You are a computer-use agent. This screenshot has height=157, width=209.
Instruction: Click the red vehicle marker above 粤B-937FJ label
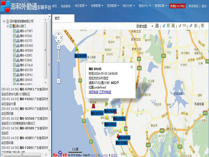point(93,106)
